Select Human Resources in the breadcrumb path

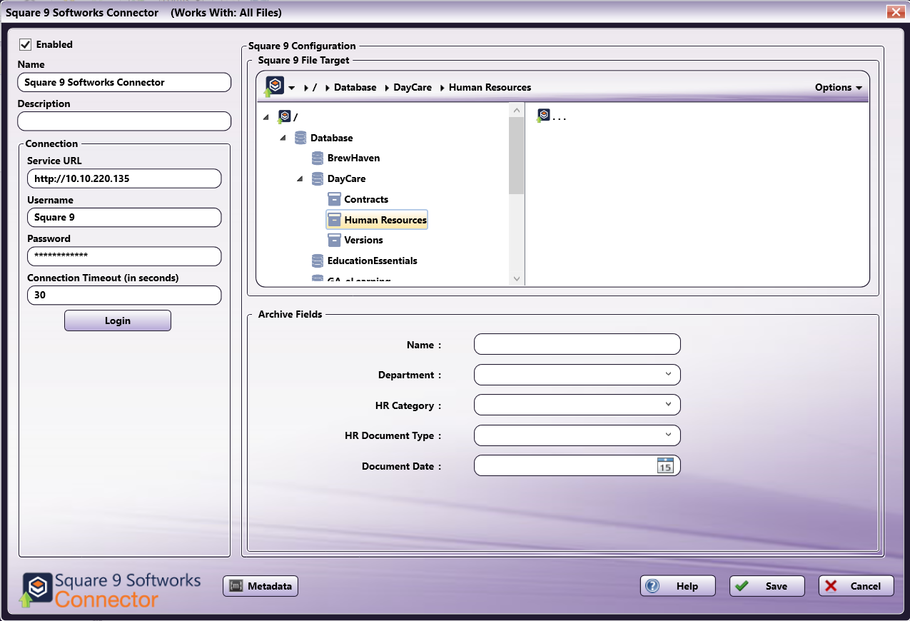(x=490, y=87)
